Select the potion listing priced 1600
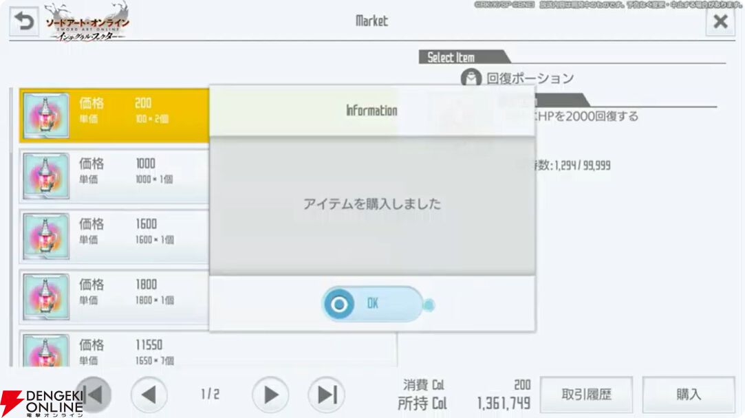Image resolution: width=745 pixels, height=418 pixels. (x=114, y=236)
